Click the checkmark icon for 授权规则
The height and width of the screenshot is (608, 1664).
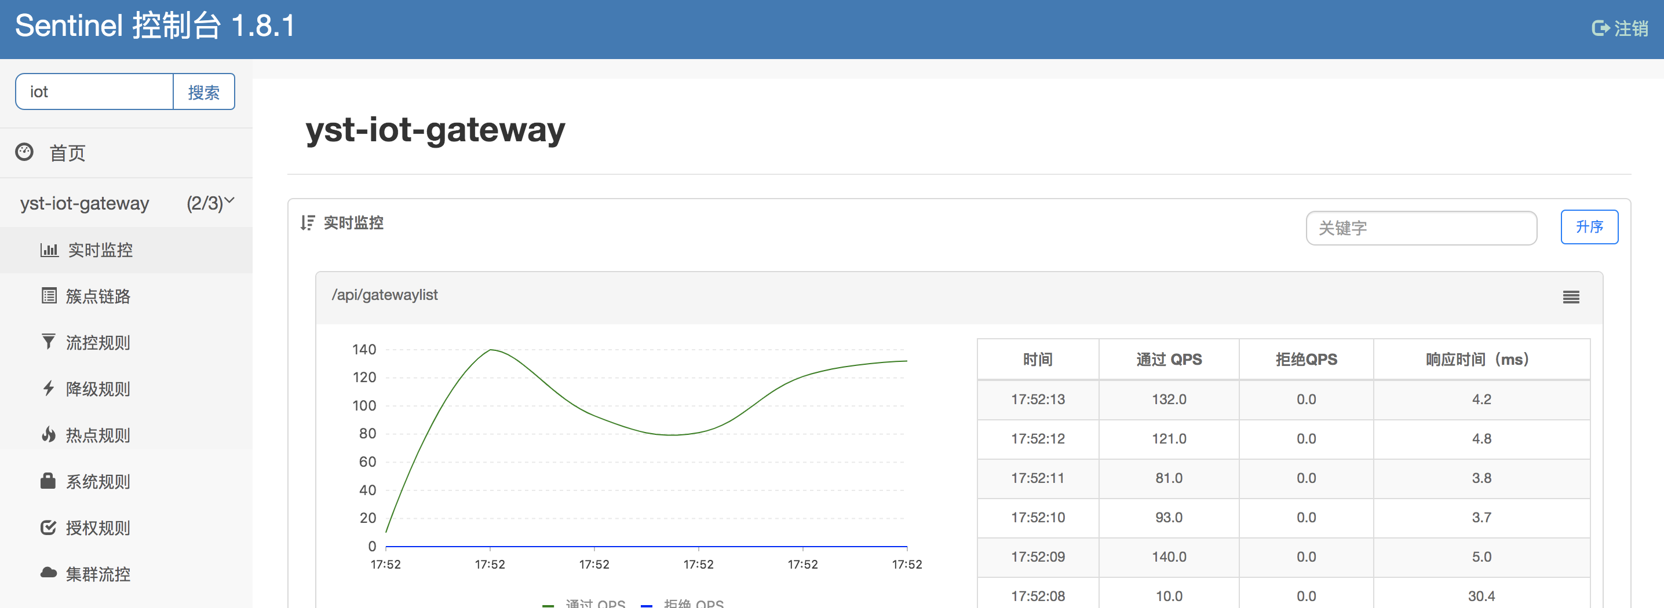point(49,528)
